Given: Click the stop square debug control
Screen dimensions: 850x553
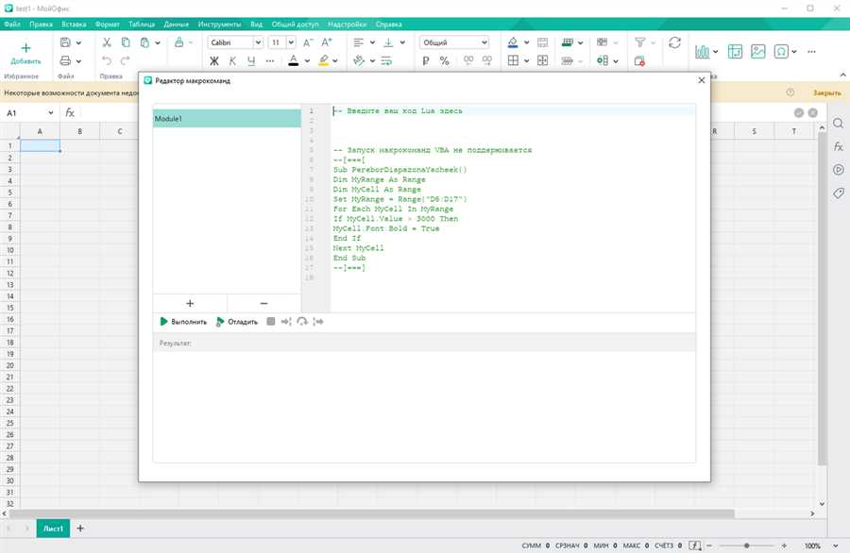Looking at the screenshot, I should pyautogui.click(x=271, y=321).
